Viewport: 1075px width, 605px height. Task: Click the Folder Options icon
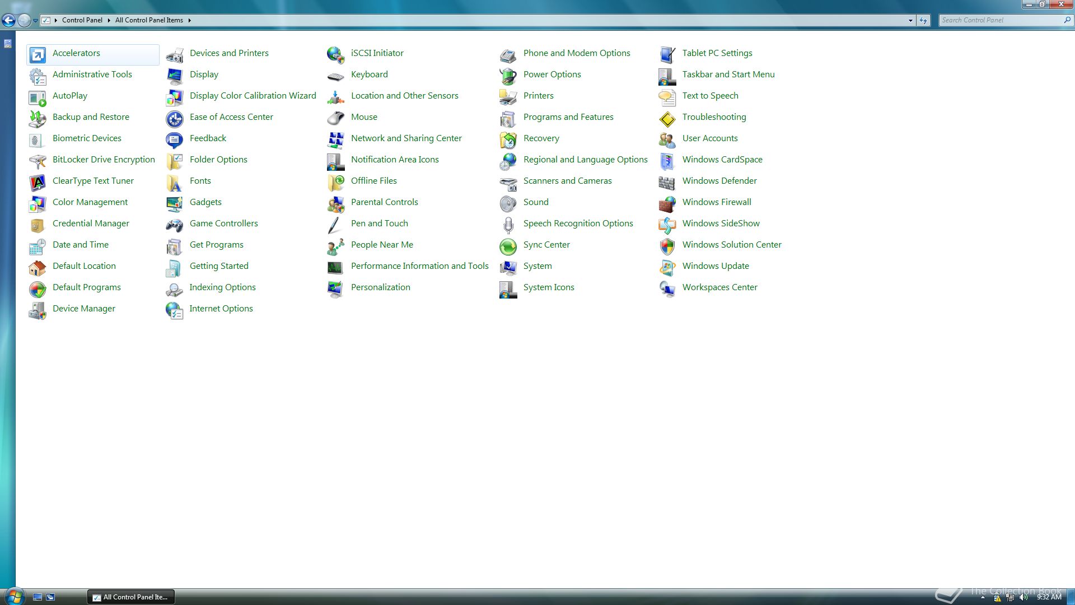click(x=175, y=161)
